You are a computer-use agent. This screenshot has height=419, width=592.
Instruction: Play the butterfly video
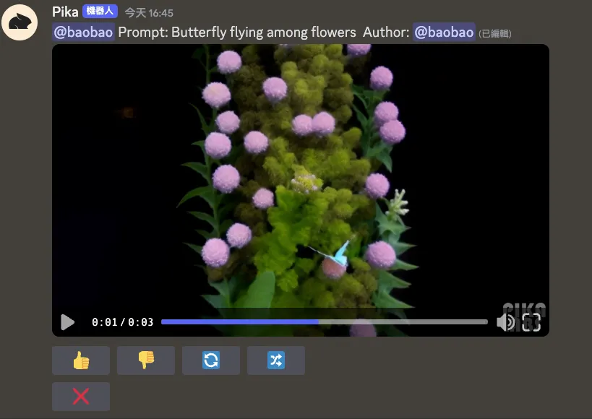coord(67,322)
